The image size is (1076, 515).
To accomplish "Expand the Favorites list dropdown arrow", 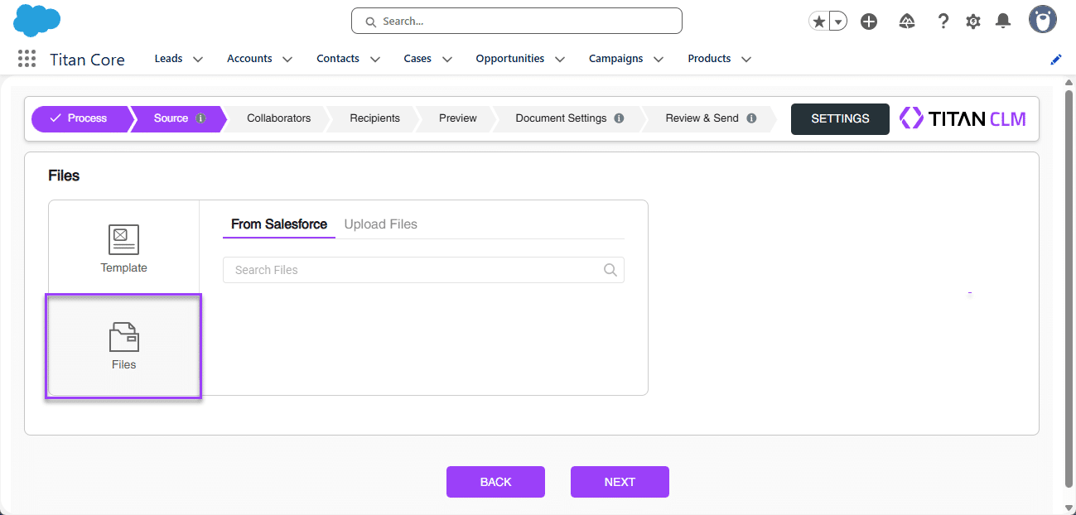I will (838, 22).
